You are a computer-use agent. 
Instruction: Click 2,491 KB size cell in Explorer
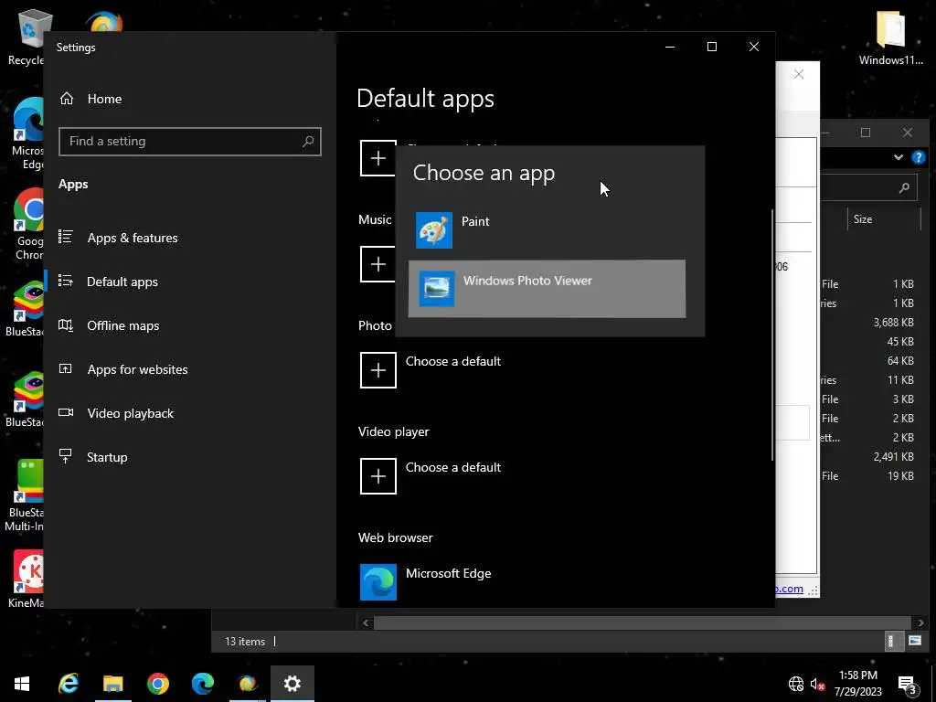[894, 457]
